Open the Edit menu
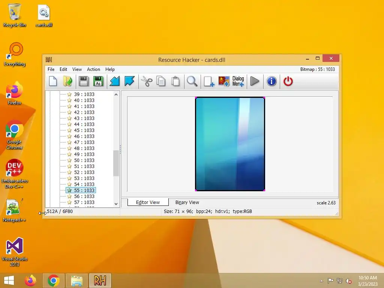Viewport: 384px width, 288px height. click(x=63, y=69)
